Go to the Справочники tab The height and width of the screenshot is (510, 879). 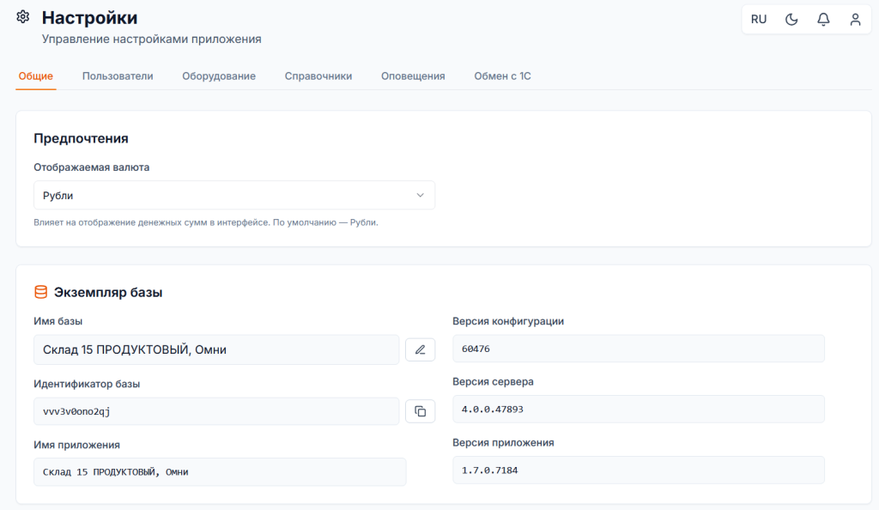[x=318, y=76]
